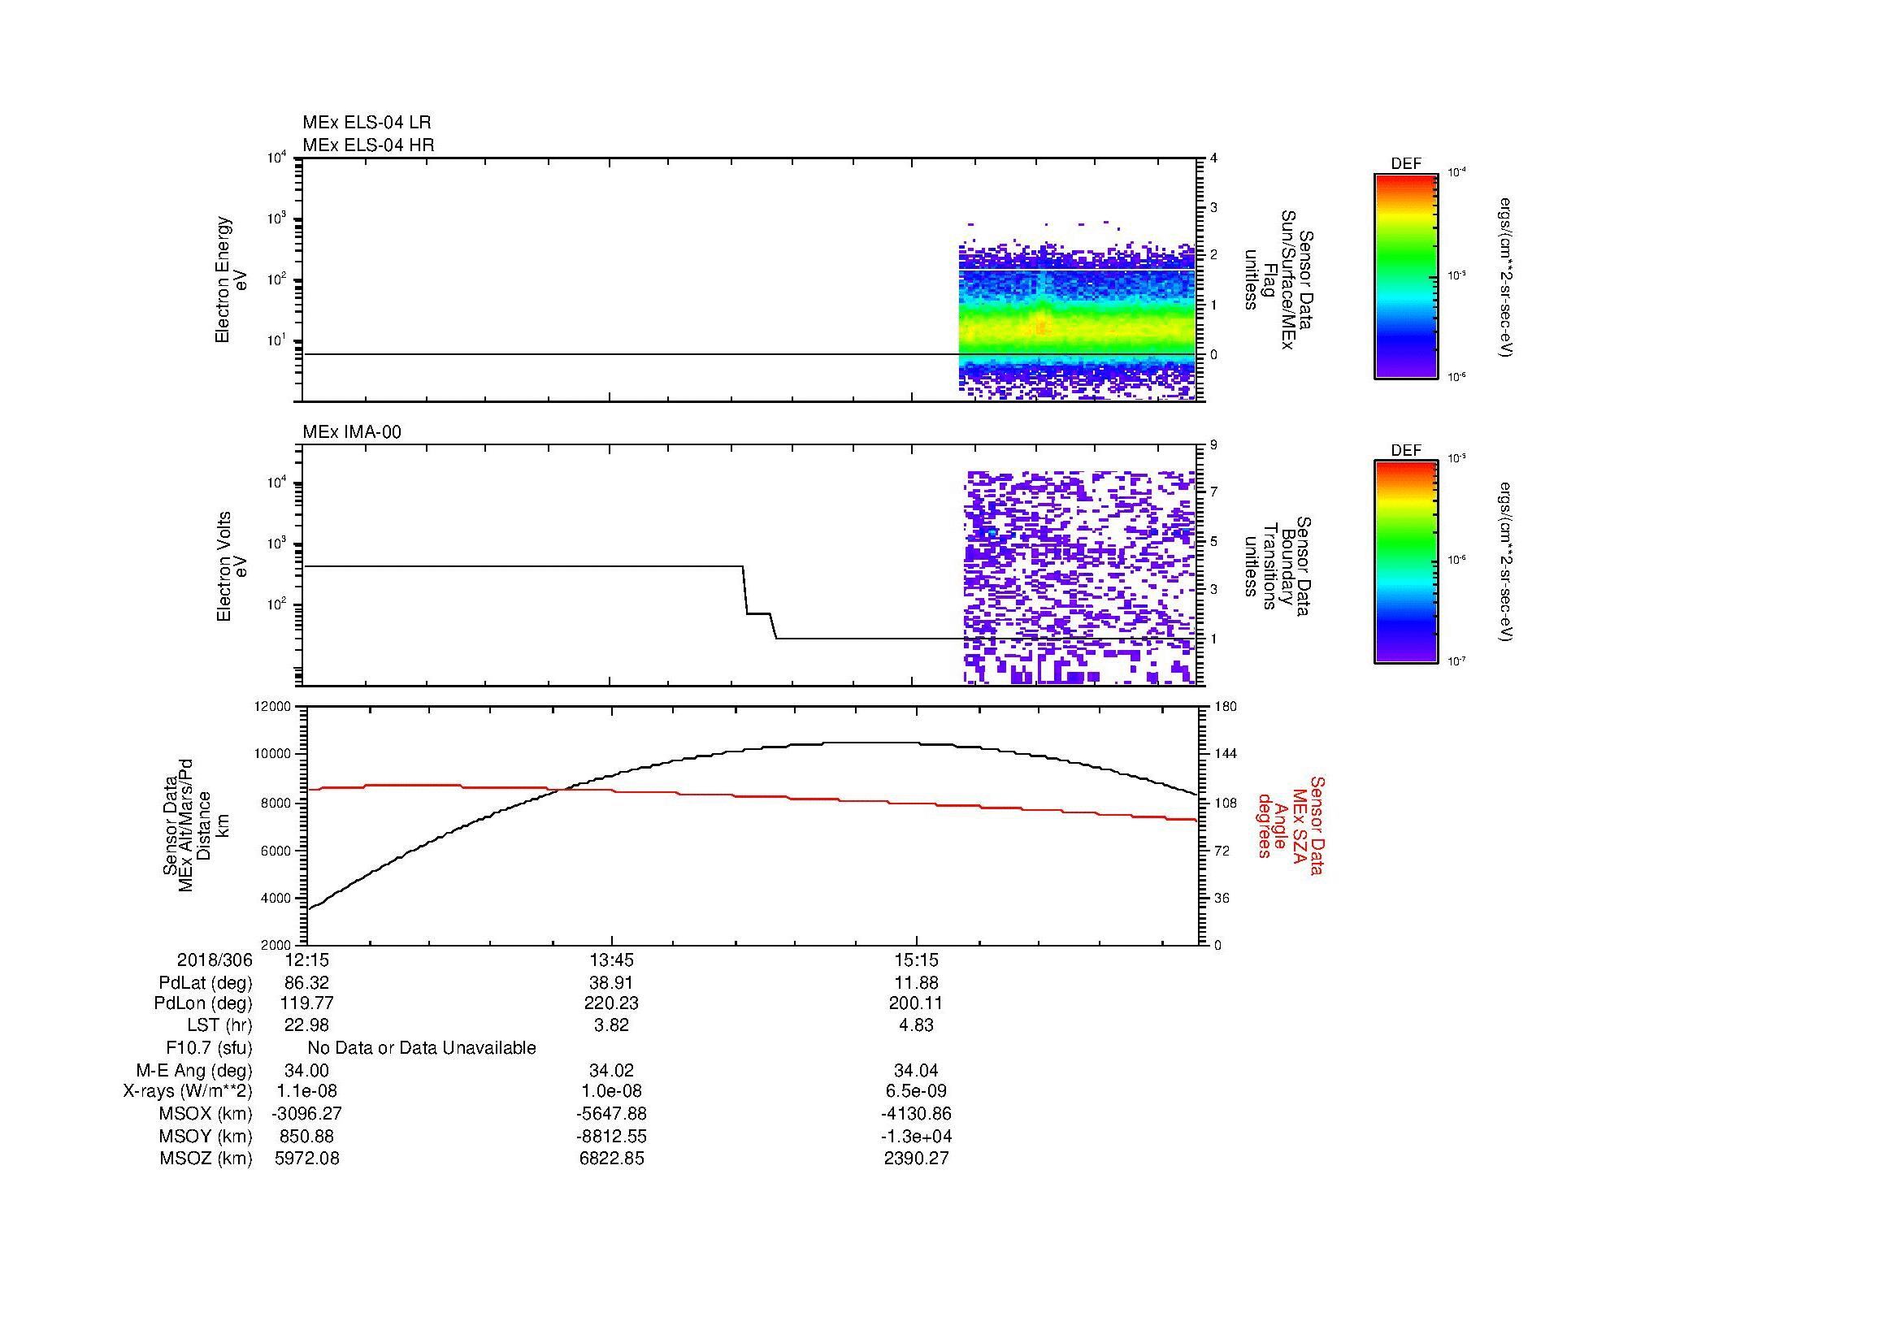Click the LST value '22.98'
The image size is (1901, 1343).
307,1025
